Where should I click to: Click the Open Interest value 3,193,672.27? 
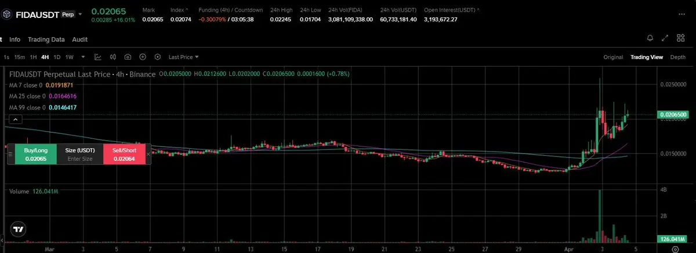(x=441, y=19)
